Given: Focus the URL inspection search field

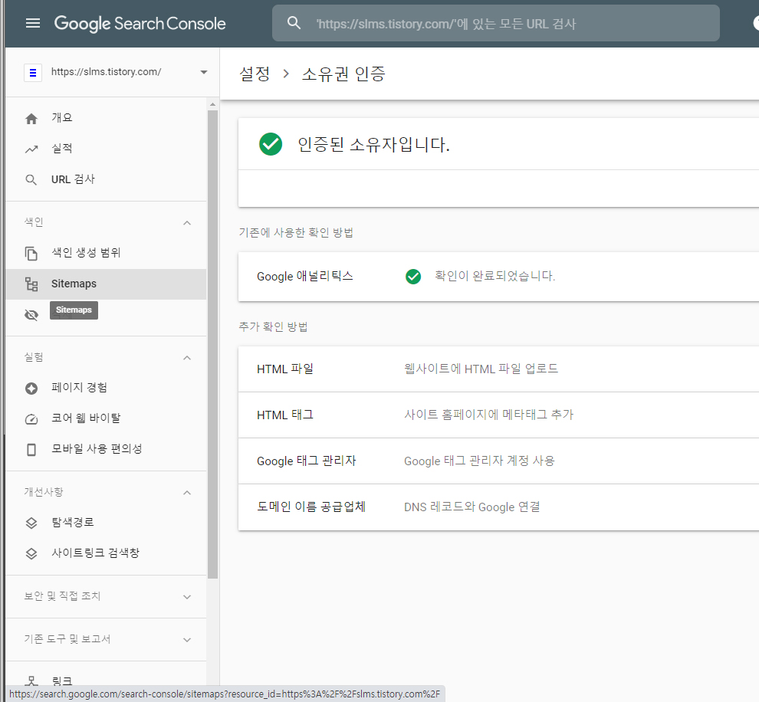Looking at the screenshot, I should (x=496, y=23).
